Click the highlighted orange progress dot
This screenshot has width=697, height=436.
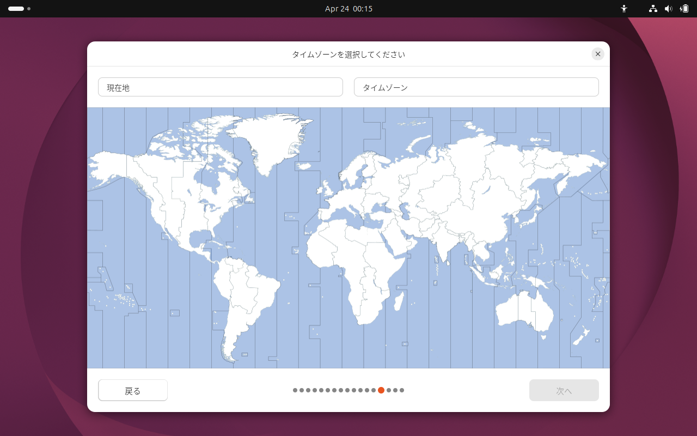(381, 390)
